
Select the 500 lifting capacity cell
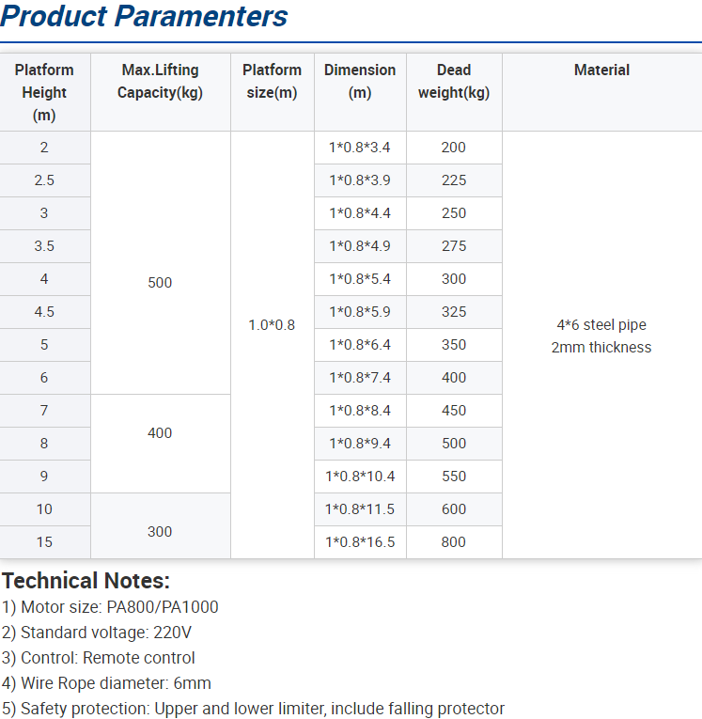(160, 282)
